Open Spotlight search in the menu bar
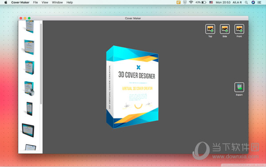266x167 pixels. click(246, 2)
